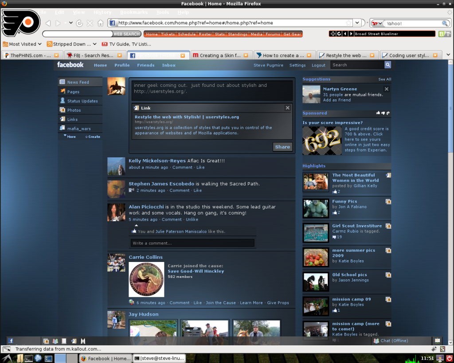Viewport: 454px width, 363px height.
Task: Open the Tools menu
Action: point(162,12)
